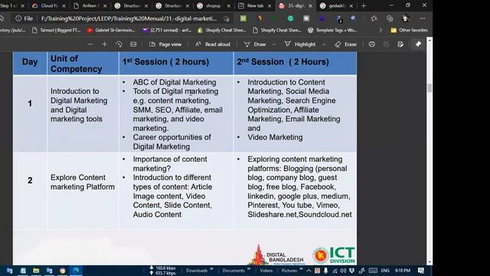Open the Videos taskbar toolbar
Image resolution: width=490 pixels, height=276 pixels.
point(266,271)
